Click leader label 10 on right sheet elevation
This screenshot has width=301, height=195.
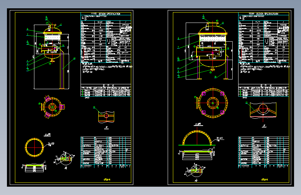tap(215, 77)
